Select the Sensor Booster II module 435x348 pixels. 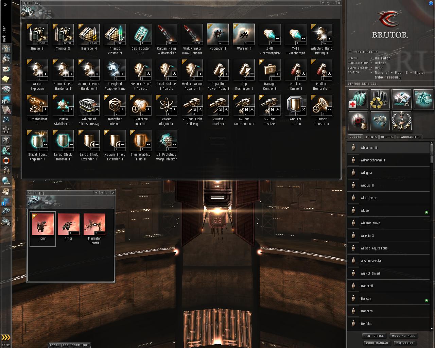point(321,110)
